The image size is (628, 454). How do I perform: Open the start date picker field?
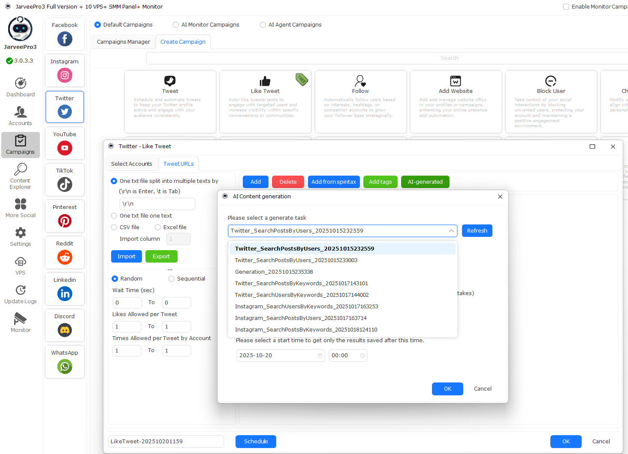[x=280, y=355]
